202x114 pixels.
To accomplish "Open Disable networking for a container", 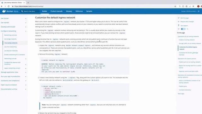I will pyautogui.click(x=15, y=54).
